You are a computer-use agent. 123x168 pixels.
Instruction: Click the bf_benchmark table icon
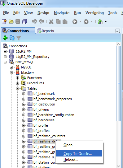coord(30,94)
